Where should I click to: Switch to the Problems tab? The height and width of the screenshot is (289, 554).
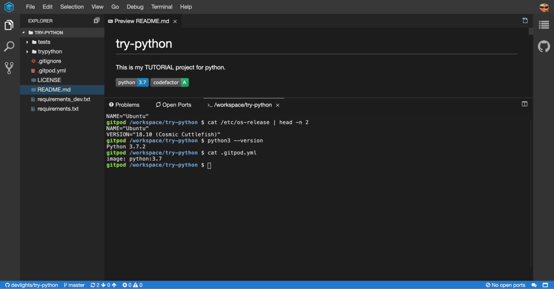click(x=124, y=105)
